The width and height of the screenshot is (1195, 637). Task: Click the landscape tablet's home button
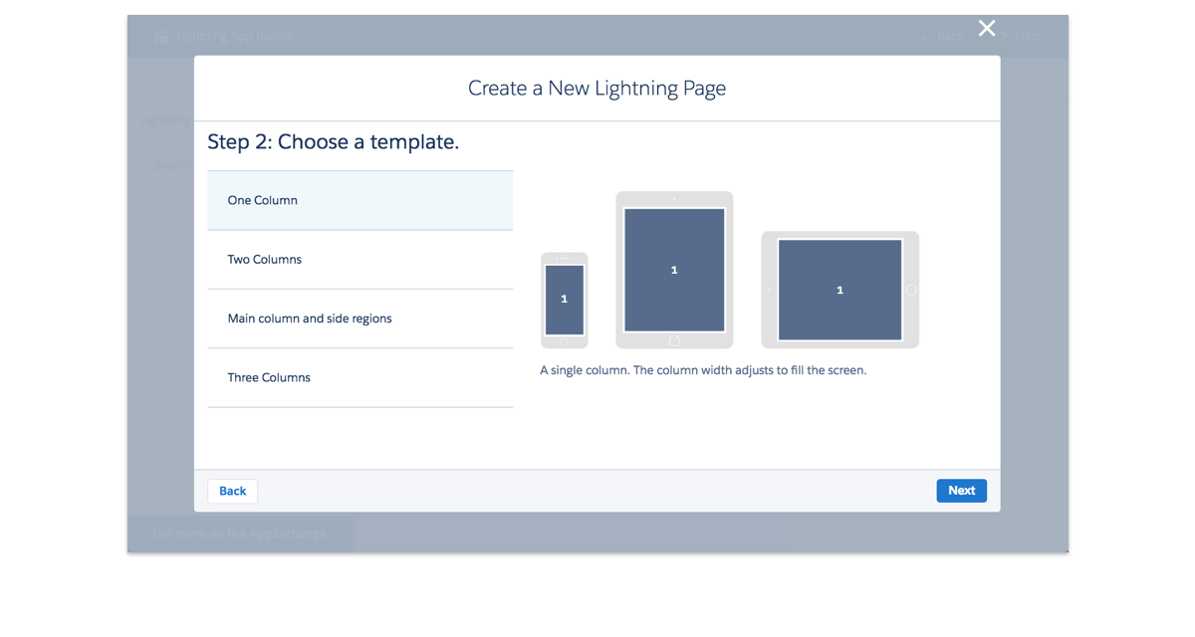pyautogui.click(x=910, y=290)
